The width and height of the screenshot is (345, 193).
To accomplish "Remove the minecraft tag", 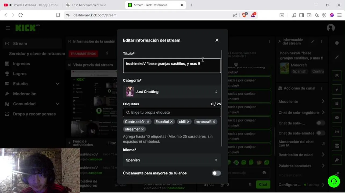I will [214, 122].
